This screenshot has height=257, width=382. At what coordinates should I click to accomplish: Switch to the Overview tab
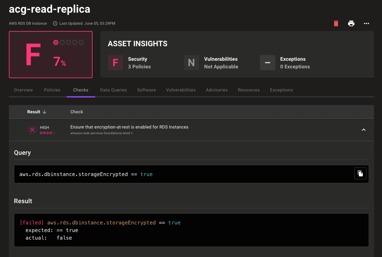pyautogui.click(x=23, y=90)
